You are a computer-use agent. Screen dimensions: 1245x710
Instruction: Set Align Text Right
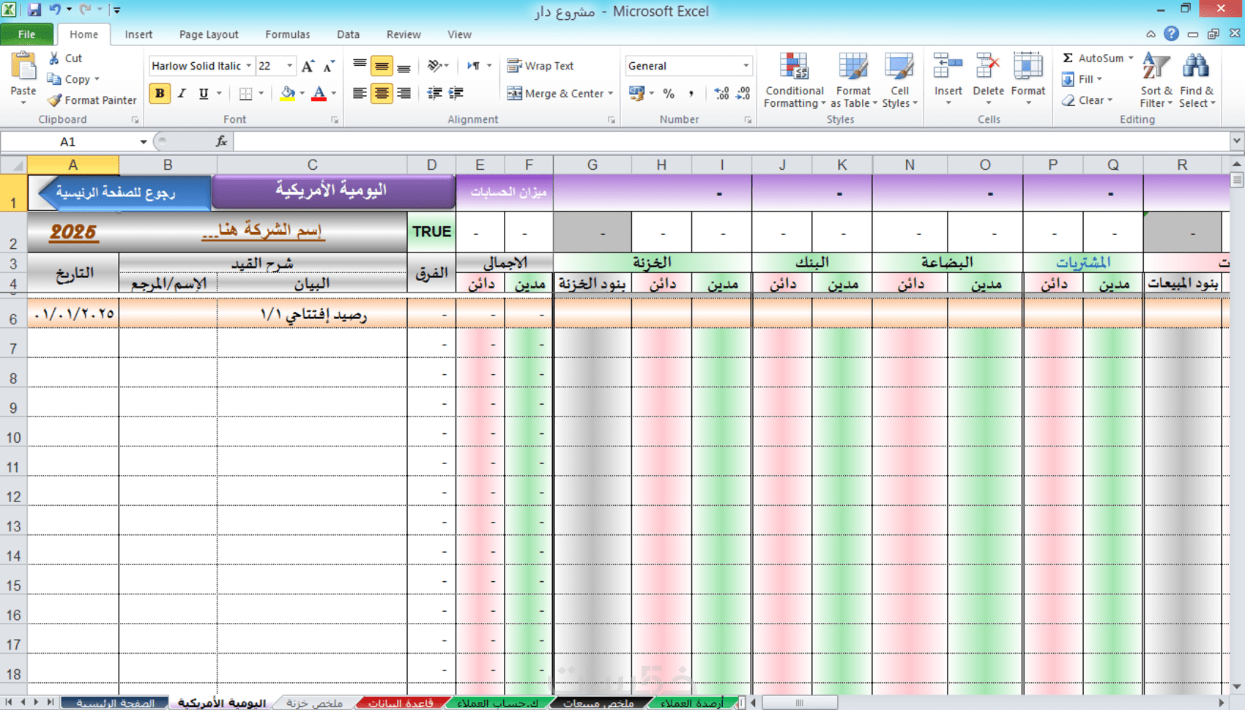[x=404, y=93]
